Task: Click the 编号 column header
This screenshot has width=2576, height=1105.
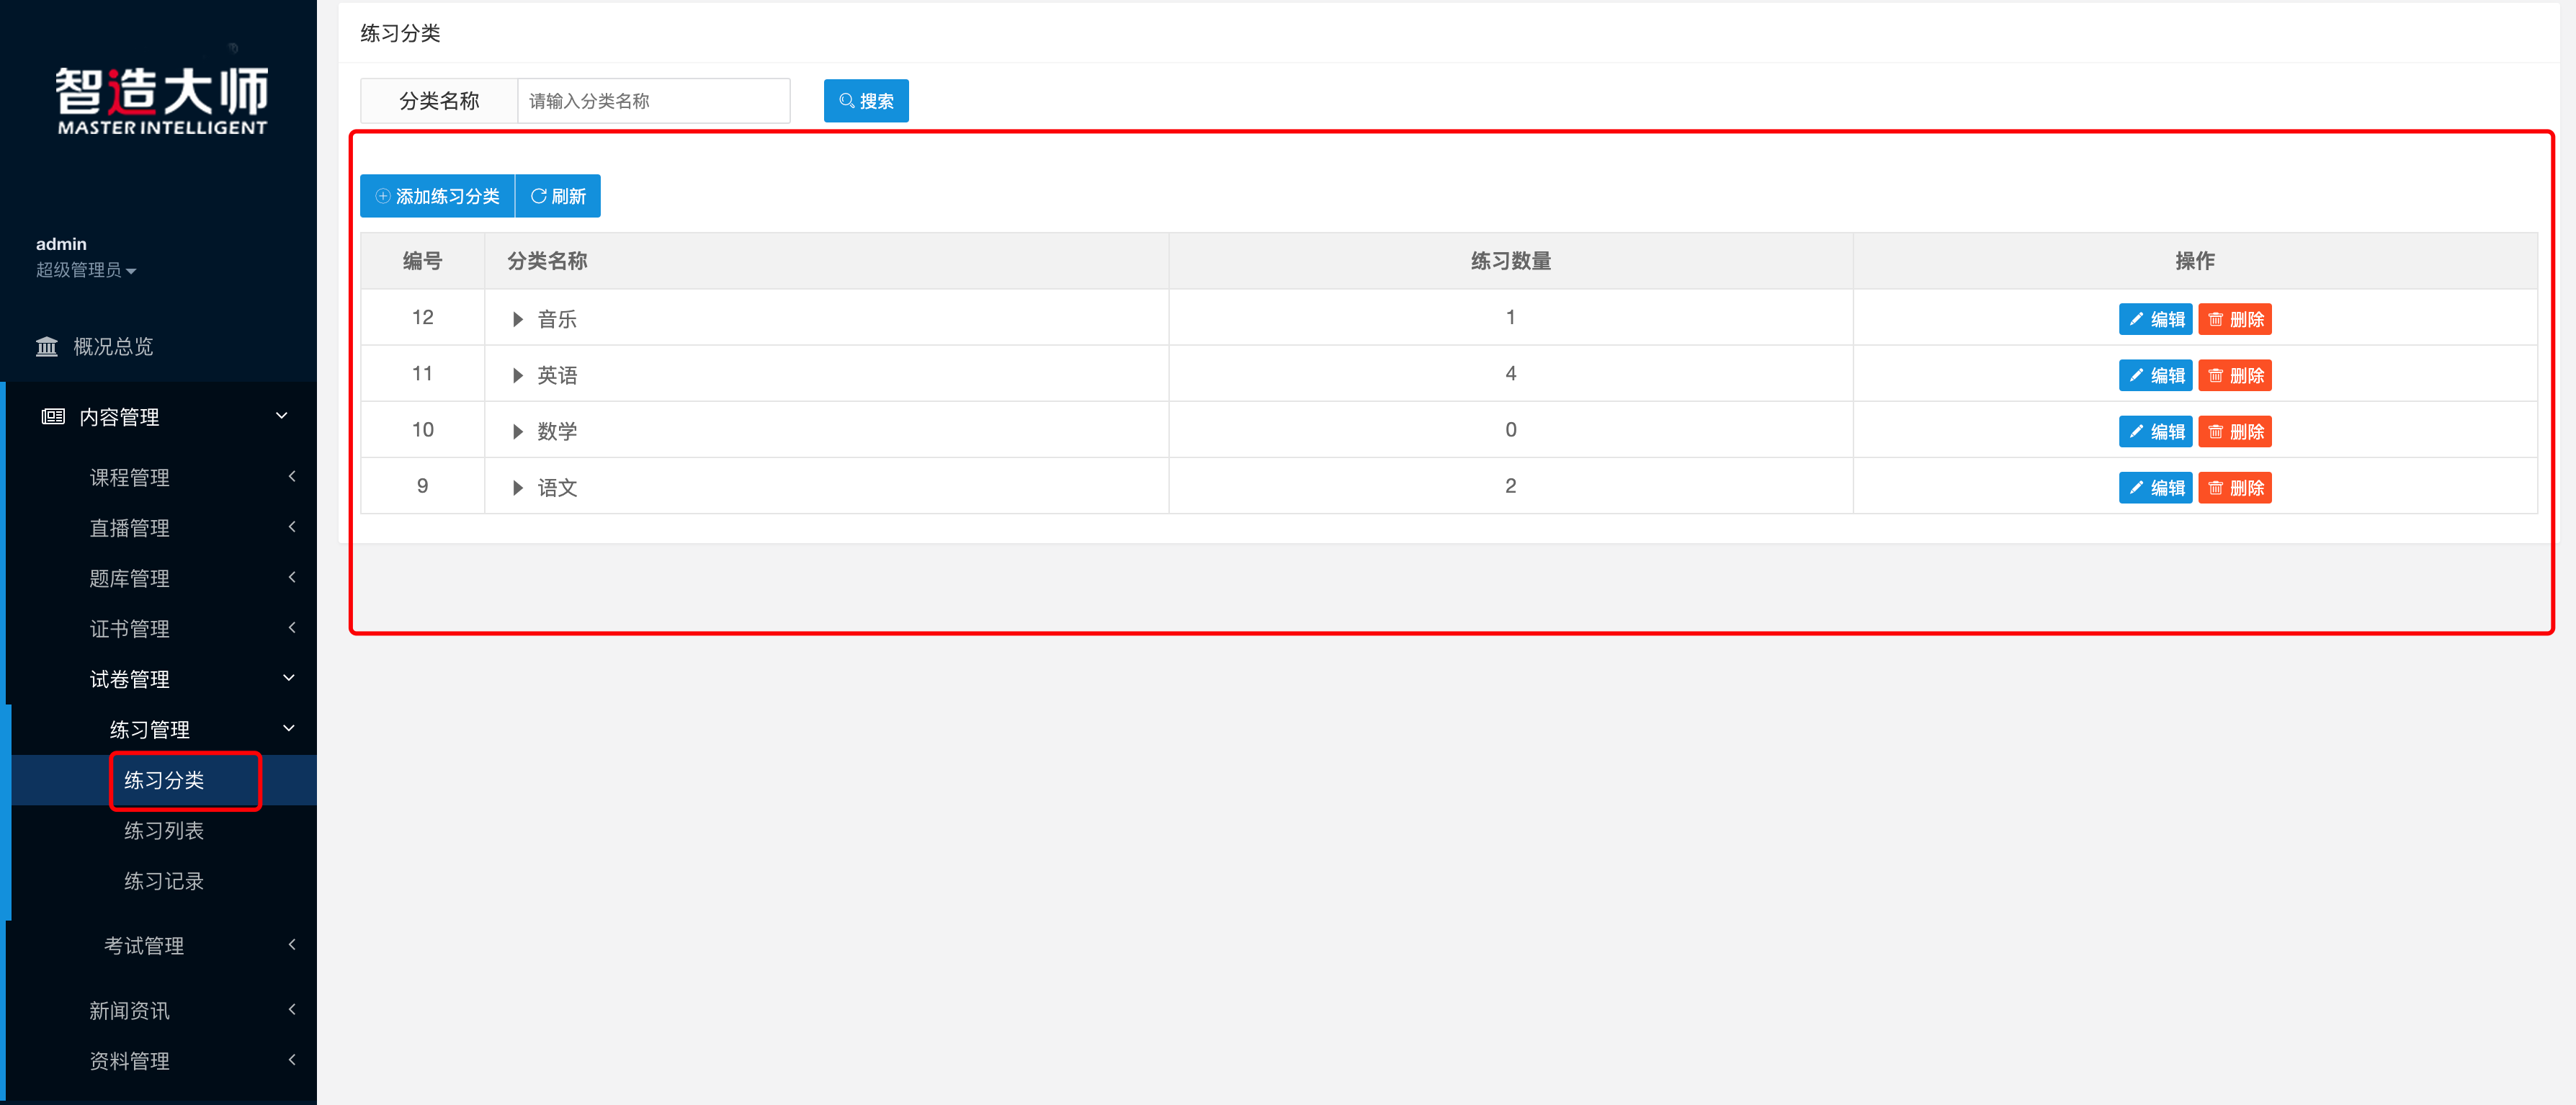Action: [x=422, y=261]
